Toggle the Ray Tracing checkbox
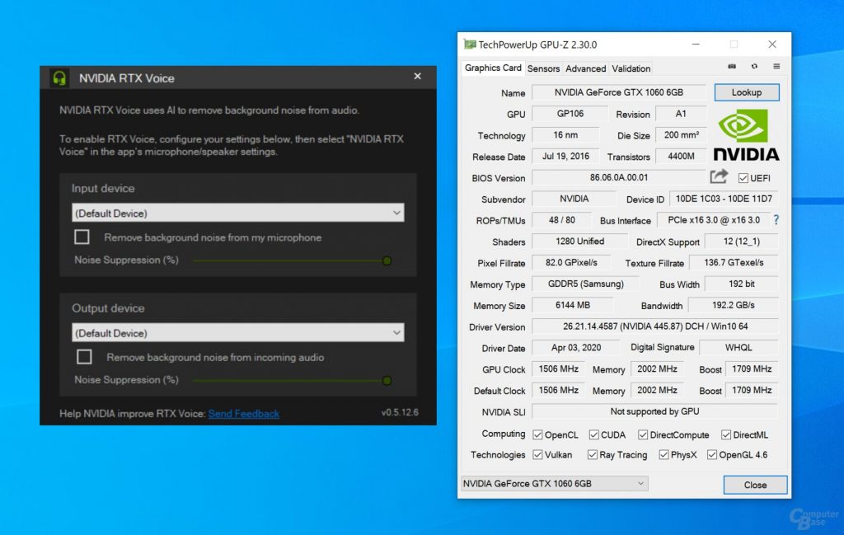The image size is (844, 535). tap(592, 455)
